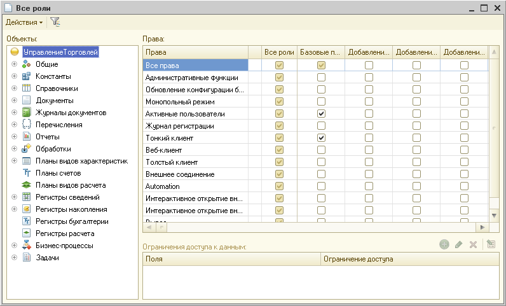Click the green add restriction icon

(x=444, y=244)
